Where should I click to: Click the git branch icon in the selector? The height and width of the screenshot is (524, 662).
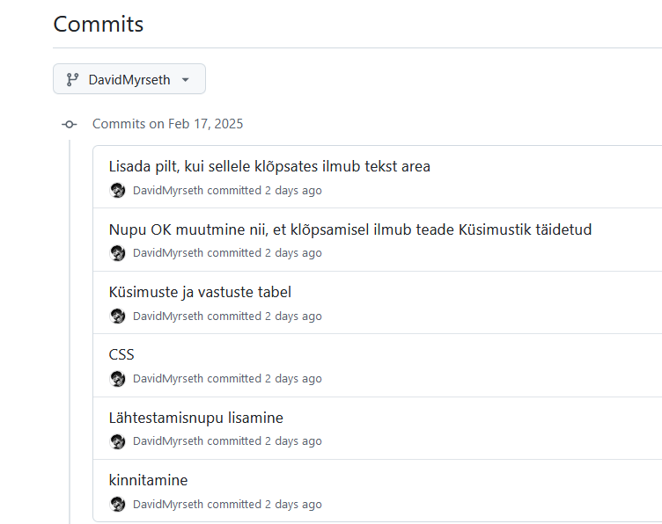click(x=72, y=79)
